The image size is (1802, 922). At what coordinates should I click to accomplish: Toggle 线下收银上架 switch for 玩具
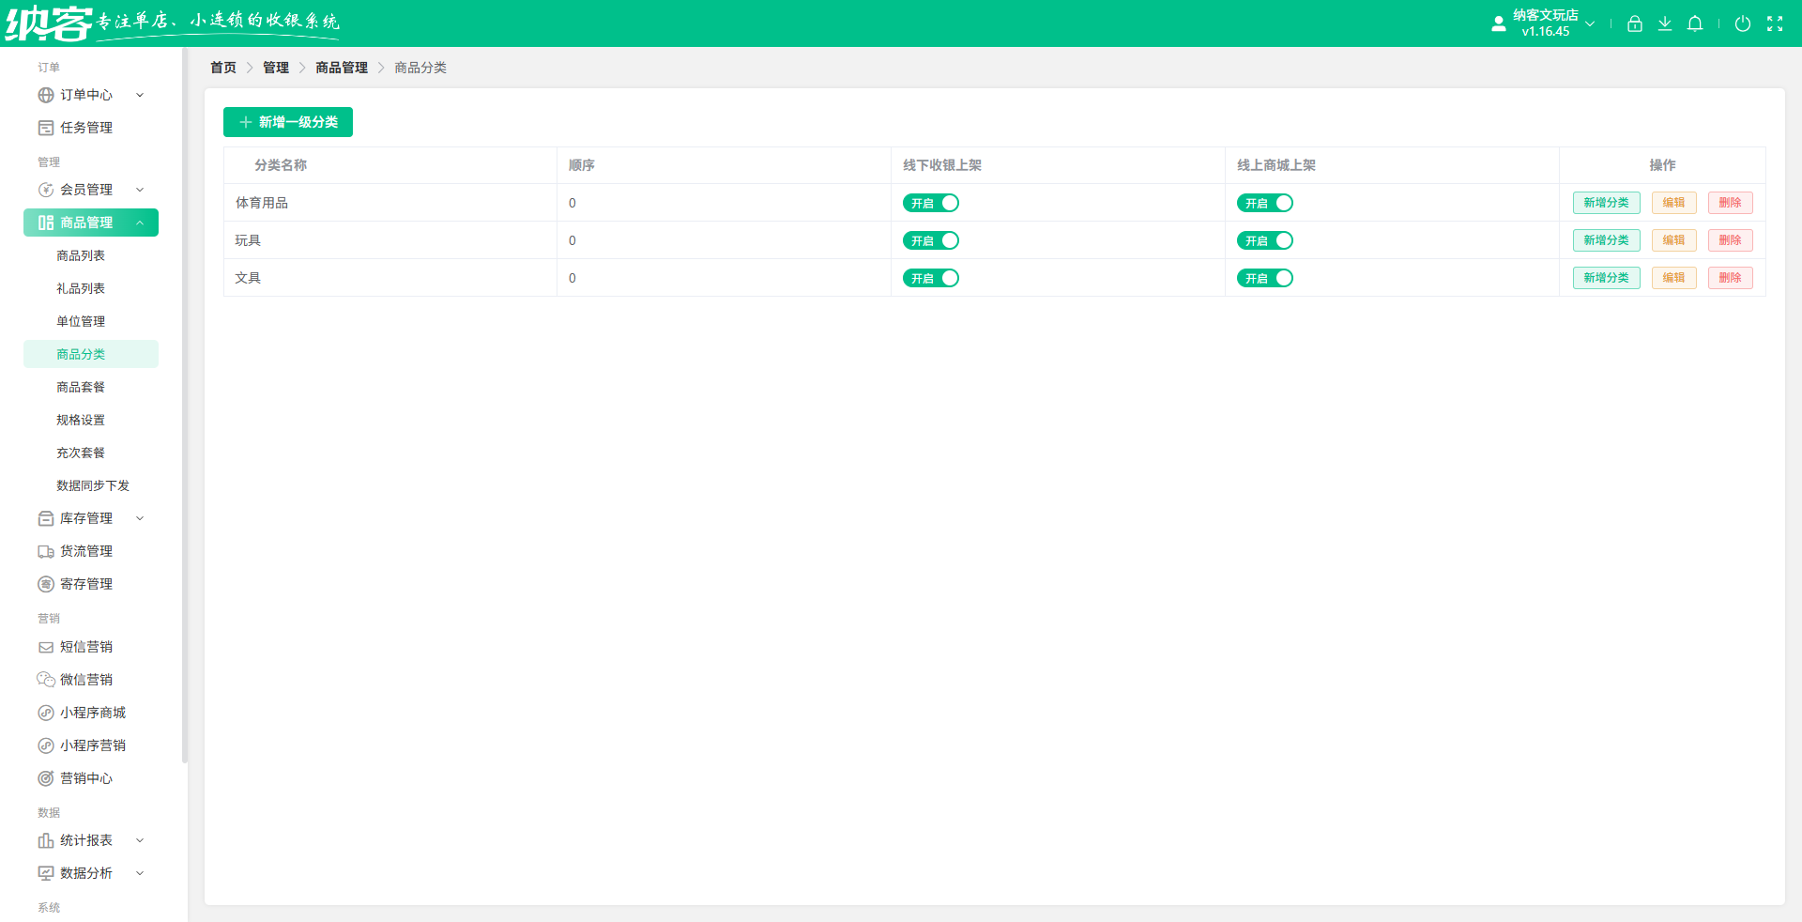click(931, 240)
